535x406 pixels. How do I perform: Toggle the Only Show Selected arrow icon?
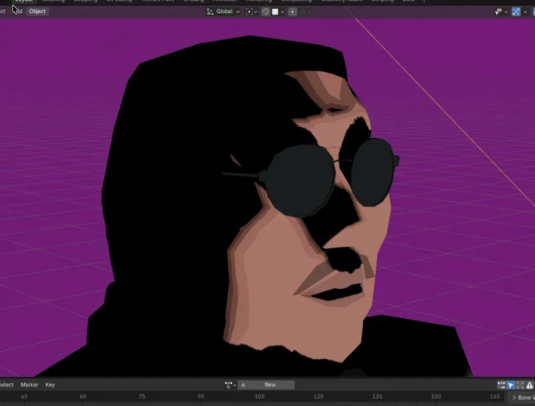tap(511, 385)
